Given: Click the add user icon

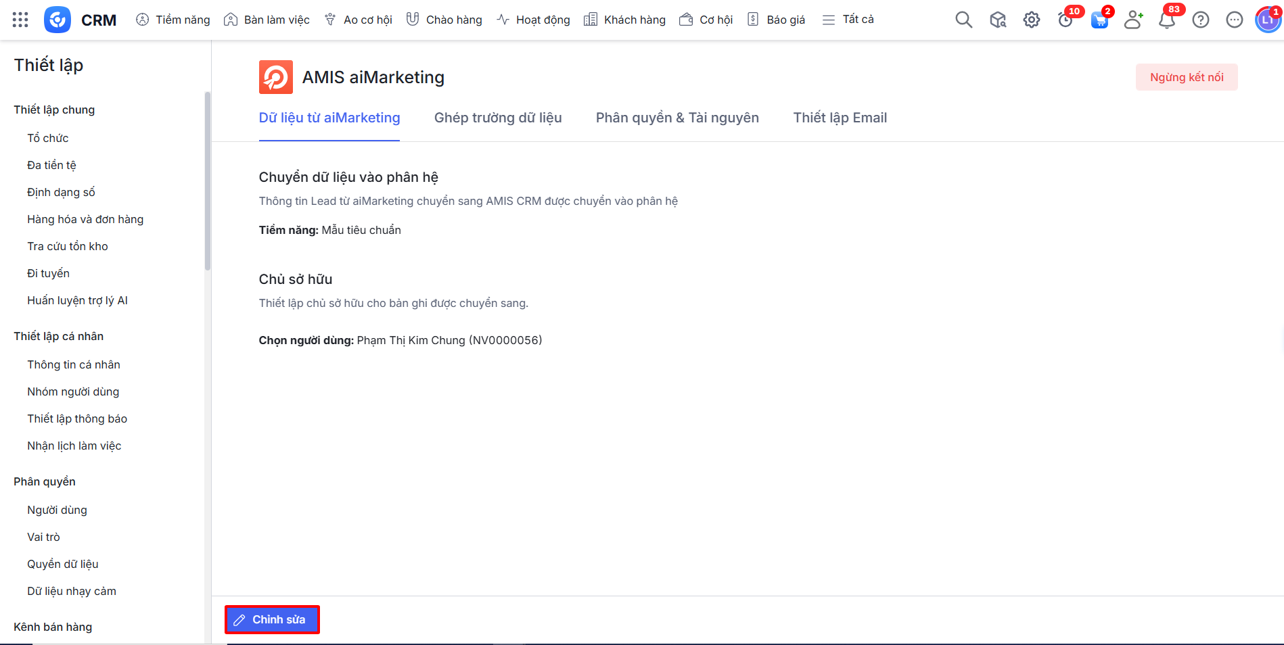Looking at the screenshot, I should click(1132, 20).
